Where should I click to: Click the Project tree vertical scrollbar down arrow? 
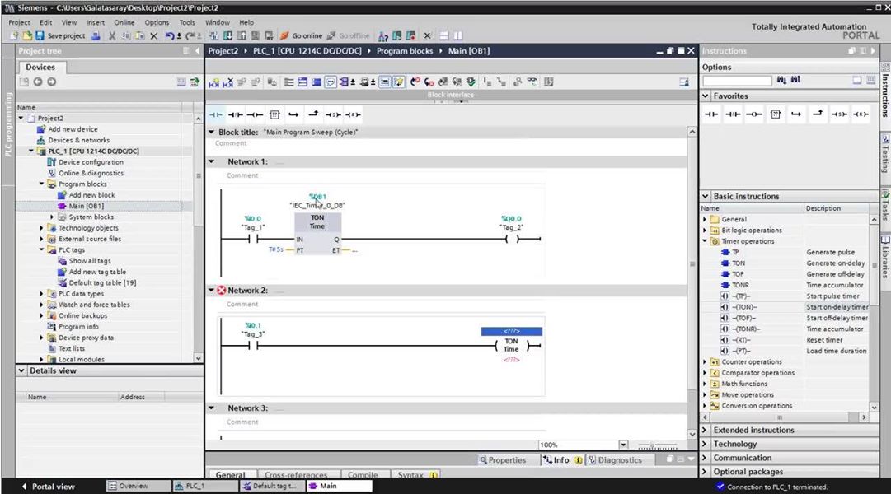point(199,359)
